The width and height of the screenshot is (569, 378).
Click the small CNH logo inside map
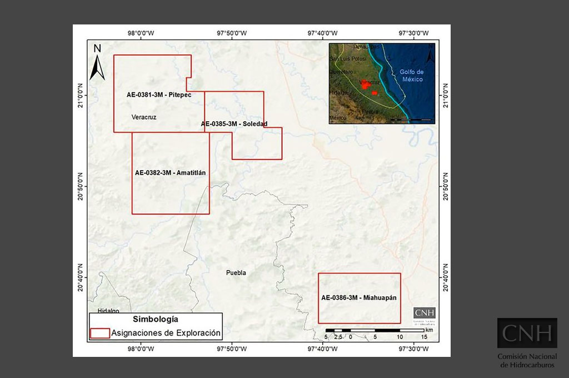[x=424, y=312]
